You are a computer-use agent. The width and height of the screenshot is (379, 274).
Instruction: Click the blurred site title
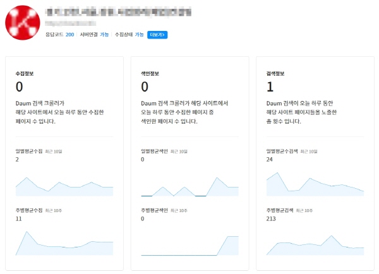point(118,12)
